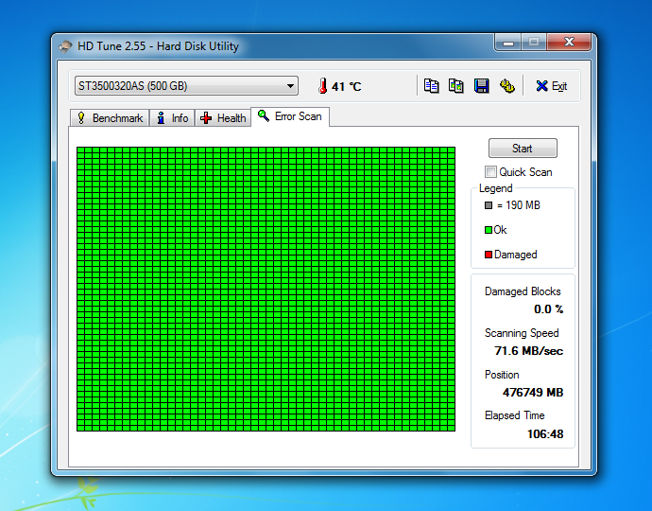Open the drive selection dropdown ST3500320AS

[186, 86]
